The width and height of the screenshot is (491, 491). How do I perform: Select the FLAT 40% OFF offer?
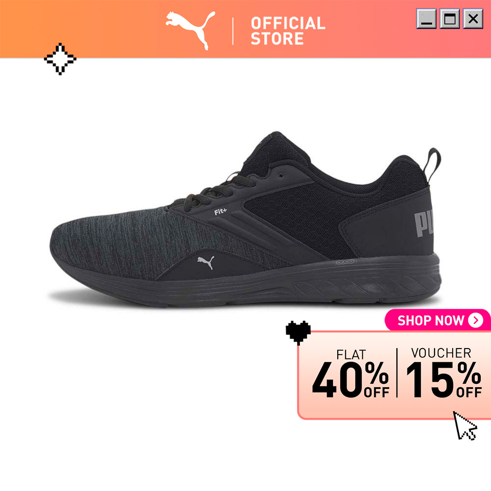pyautogui.click(x=351, y=373)
